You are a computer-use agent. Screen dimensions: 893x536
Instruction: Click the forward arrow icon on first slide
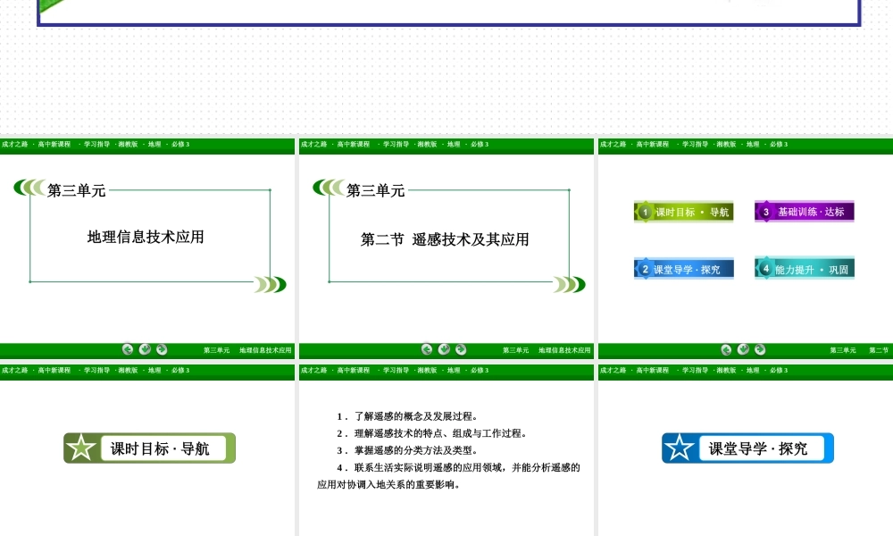point(162,349)
